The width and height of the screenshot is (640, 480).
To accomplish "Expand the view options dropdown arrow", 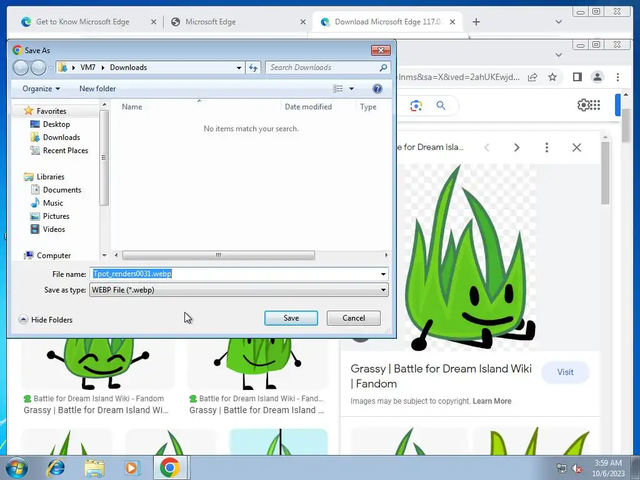I will [351, 89].
